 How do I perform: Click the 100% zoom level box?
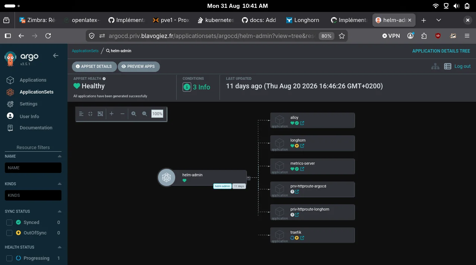157,114
